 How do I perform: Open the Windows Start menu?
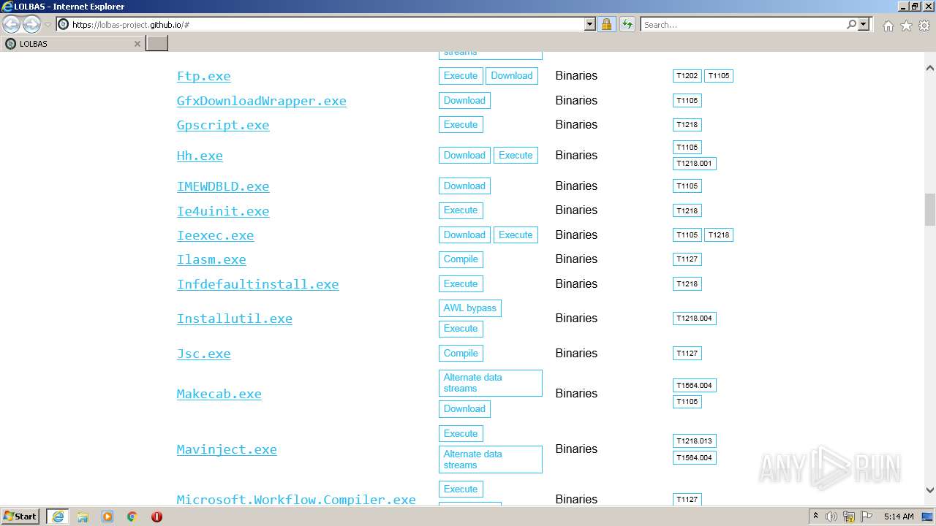click(20, 517)
